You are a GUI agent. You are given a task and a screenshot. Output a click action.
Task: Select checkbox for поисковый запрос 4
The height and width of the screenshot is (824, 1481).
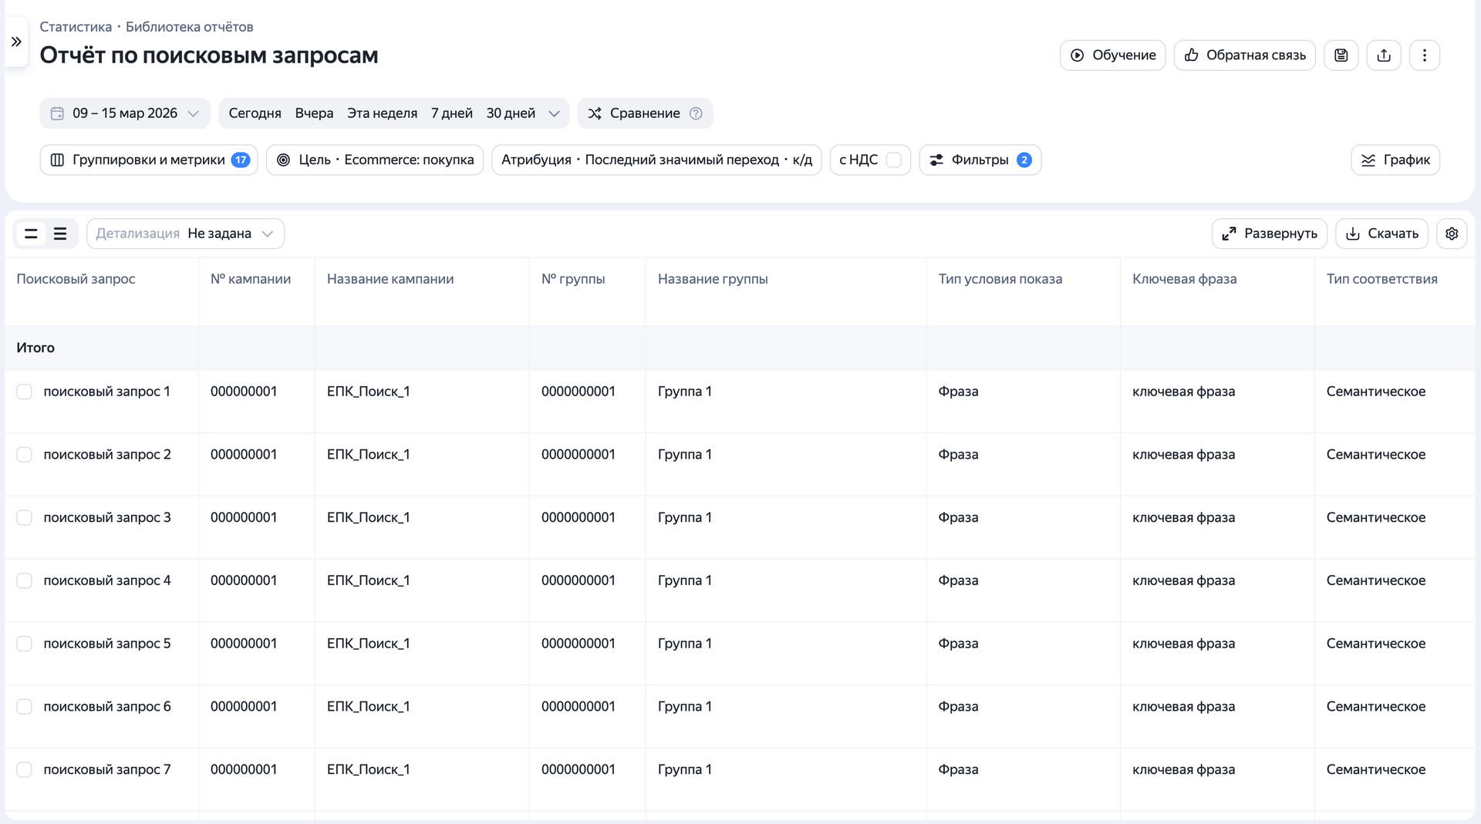pyautogui.click(x=25, y=580)
